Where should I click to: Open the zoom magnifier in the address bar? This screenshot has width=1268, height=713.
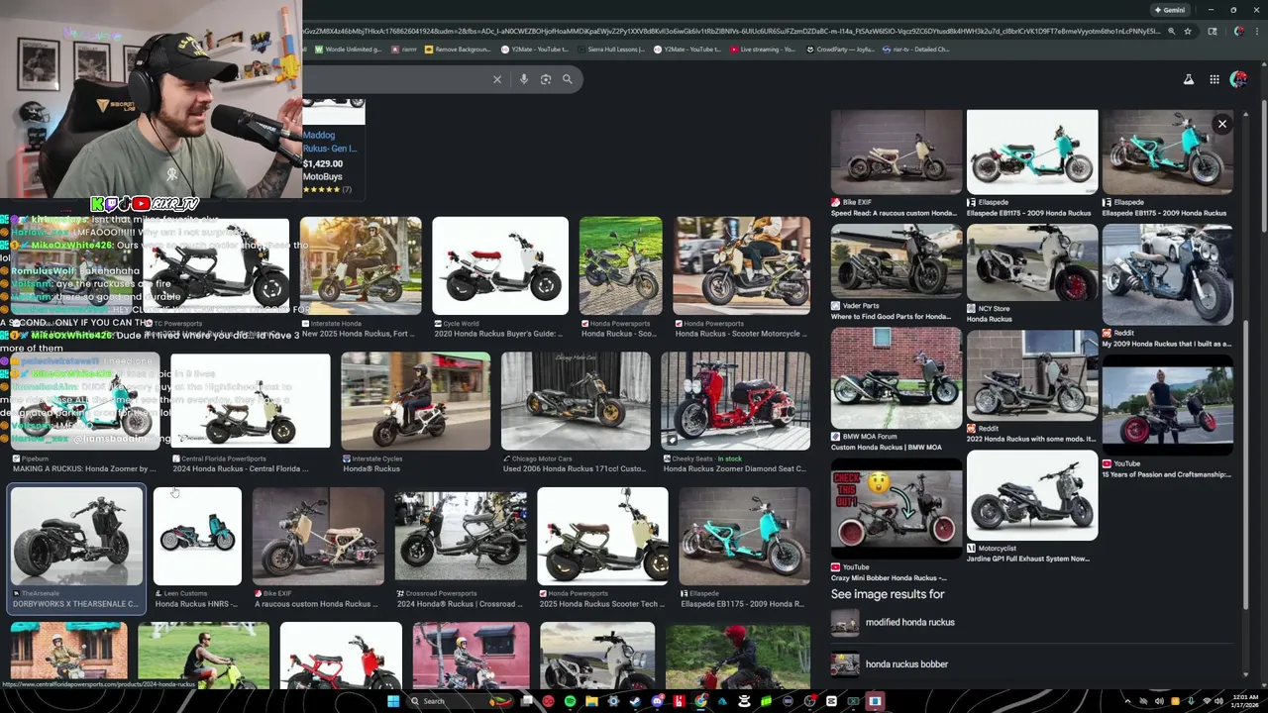point(1172,31)
